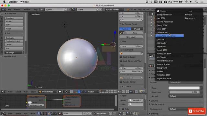Viewport: 207px width, 116px height.
Task: Select the rotate manipulator icon
Action: coord(82,92)
